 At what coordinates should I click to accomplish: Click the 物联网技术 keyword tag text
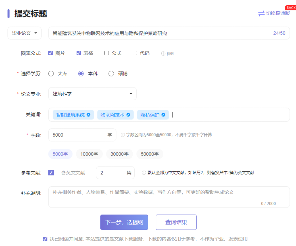[x=112, y=115]
